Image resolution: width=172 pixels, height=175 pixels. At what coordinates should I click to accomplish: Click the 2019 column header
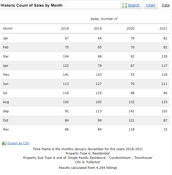coord(98,29)
